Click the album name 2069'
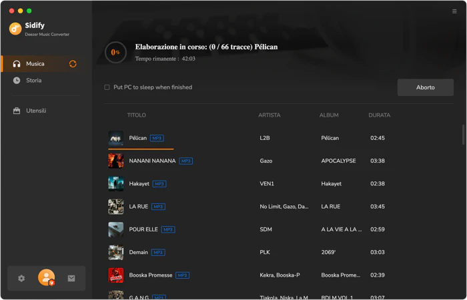 328,253
